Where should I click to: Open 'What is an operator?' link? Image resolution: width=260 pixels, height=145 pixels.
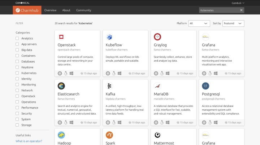click(x=29, y=141)
